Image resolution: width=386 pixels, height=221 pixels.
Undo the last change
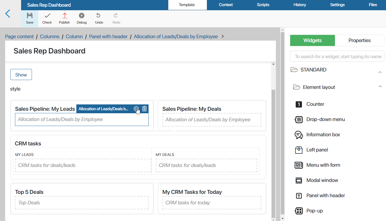click(x=98, y=16)
